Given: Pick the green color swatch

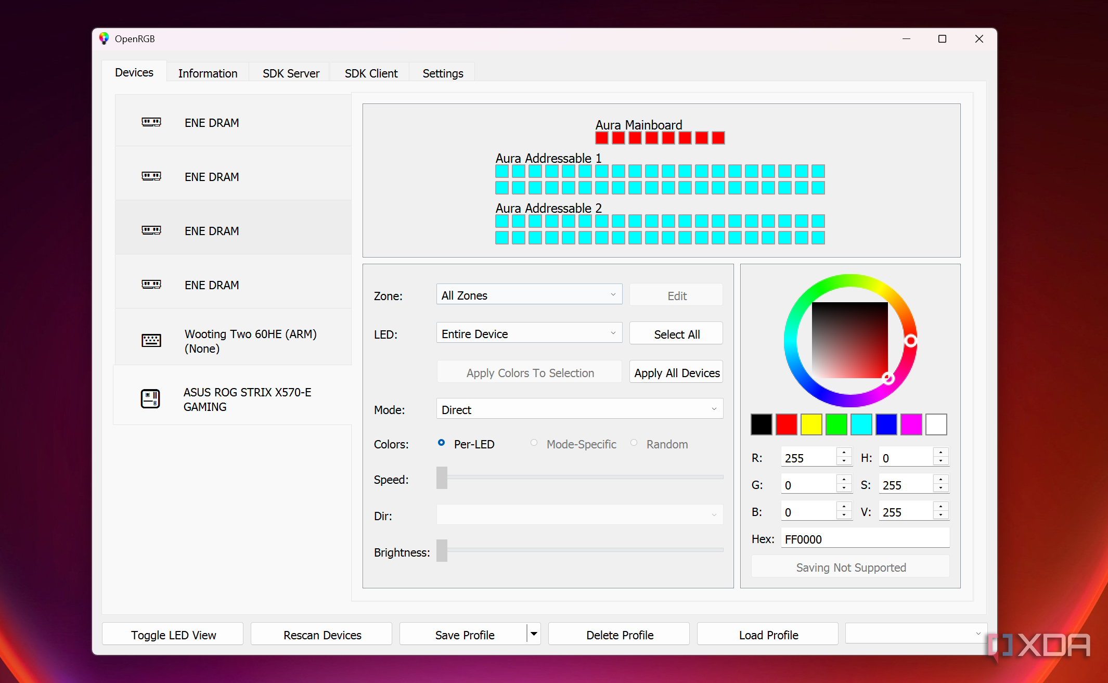Looking at the screenshot, I should (x=836, y=424).
